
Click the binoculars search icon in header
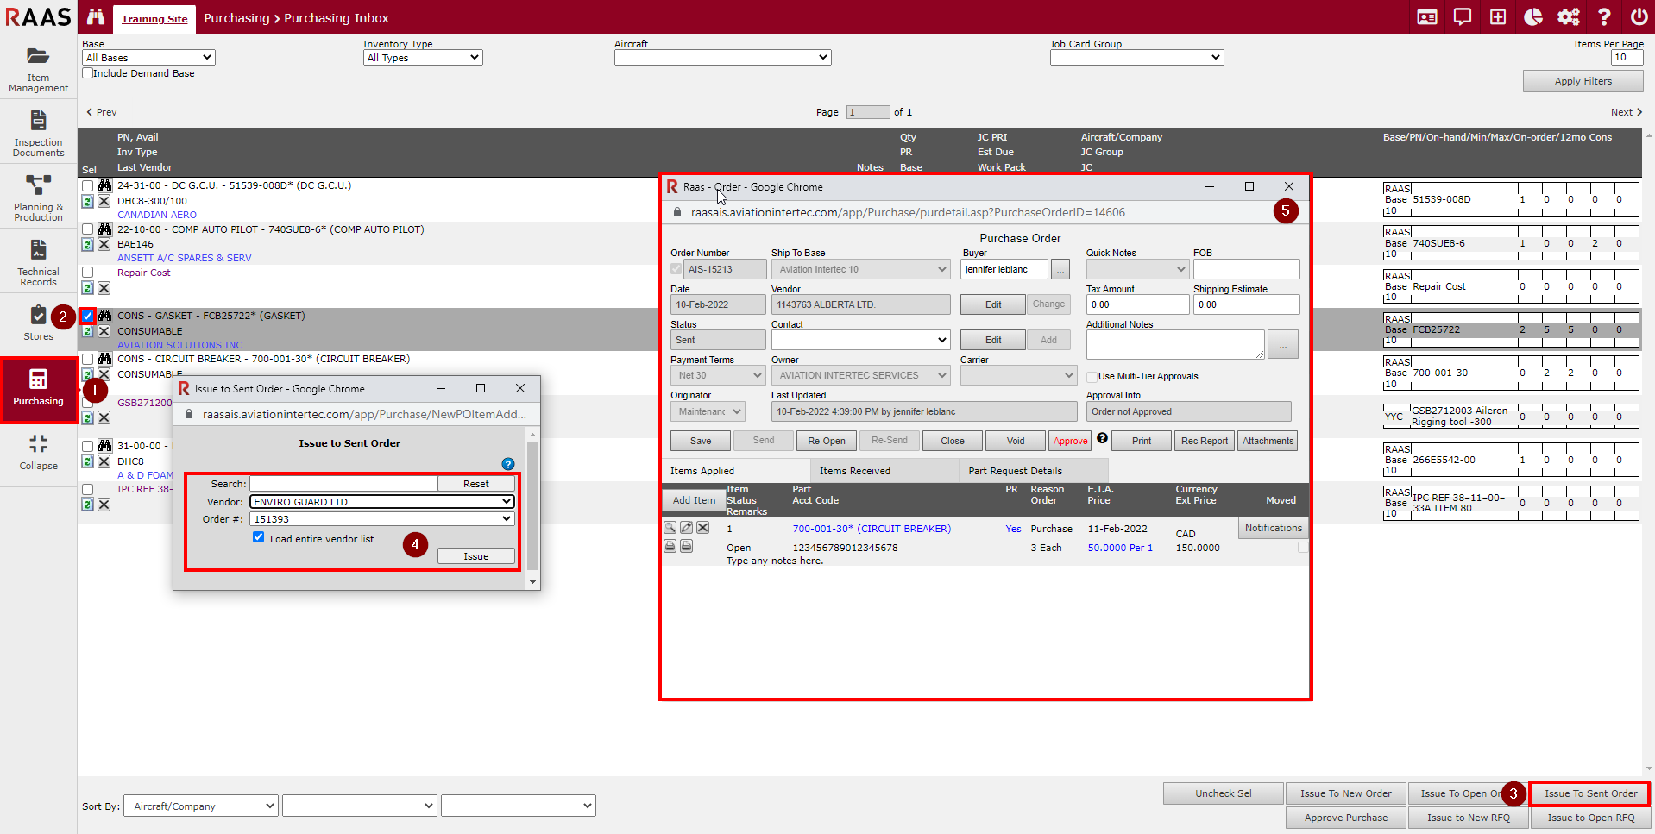pos(96,17)
